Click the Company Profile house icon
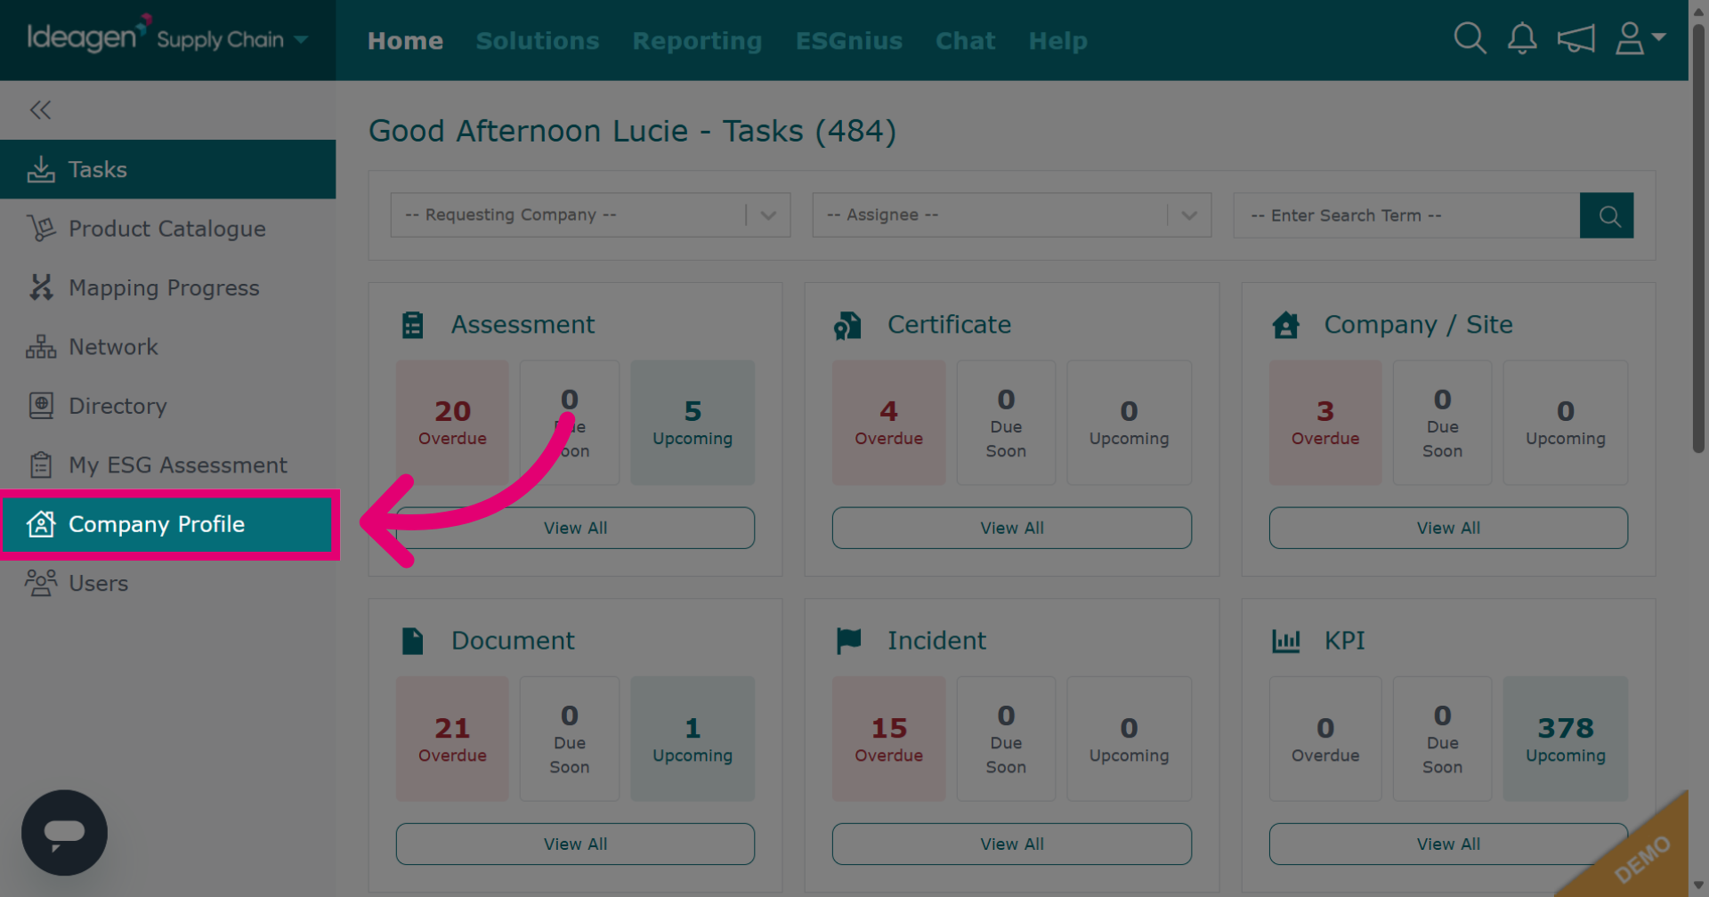 point(41,524)
